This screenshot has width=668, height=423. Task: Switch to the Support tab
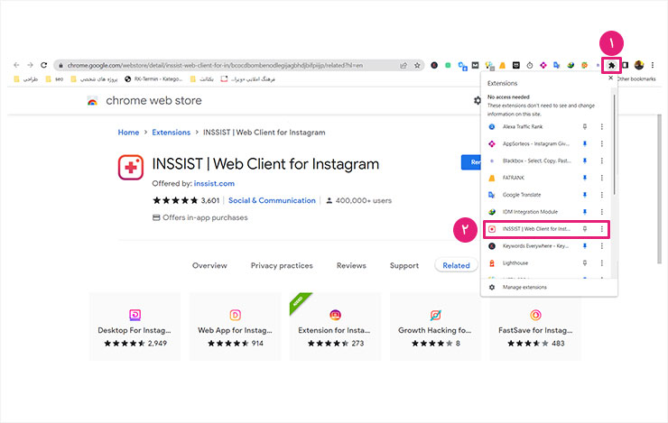(x=404, y=265)
